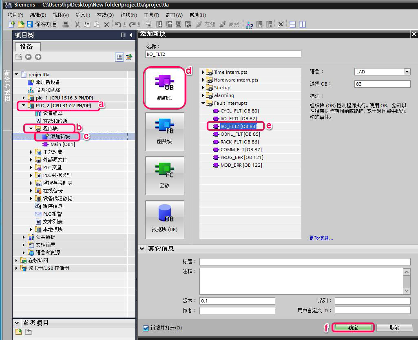
Task: Save the project with the floppy-disk icon
Action: pos(30,24)
